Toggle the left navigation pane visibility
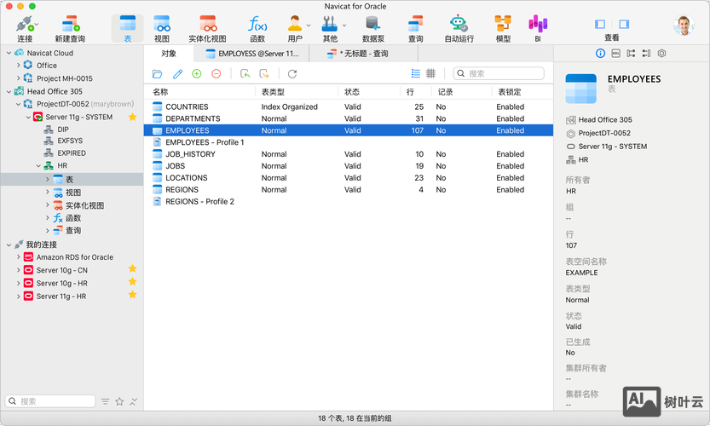This screenshot has height=426, width=710. pyautogui.click(x=600, y=24)
